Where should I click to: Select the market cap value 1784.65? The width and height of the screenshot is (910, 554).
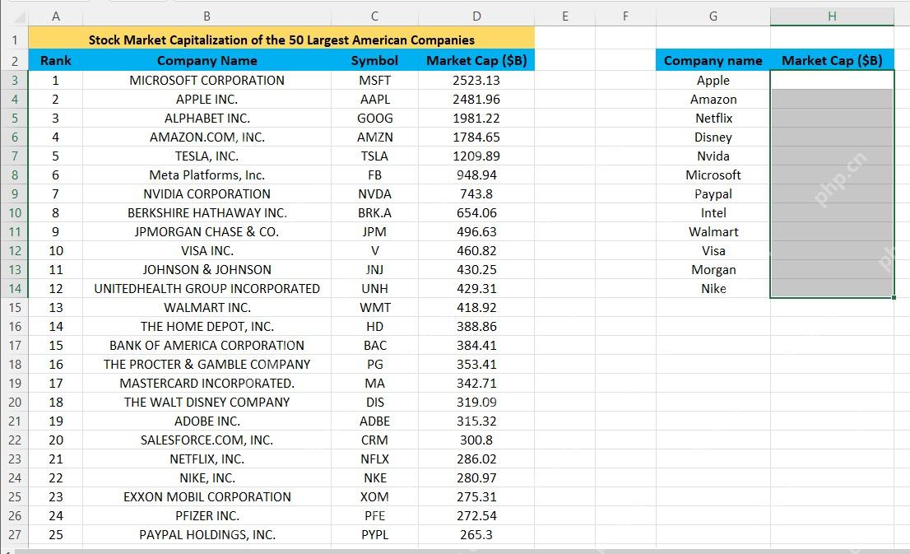tap(476, 137)
